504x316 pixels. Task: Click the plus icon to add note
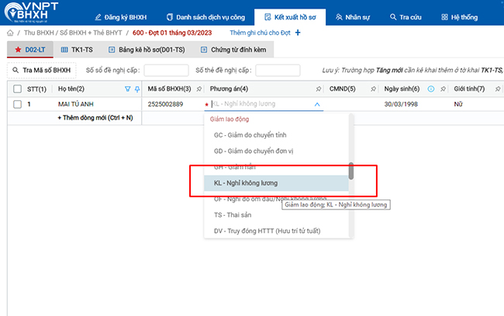pyautogui.click(x=298, y=33)
